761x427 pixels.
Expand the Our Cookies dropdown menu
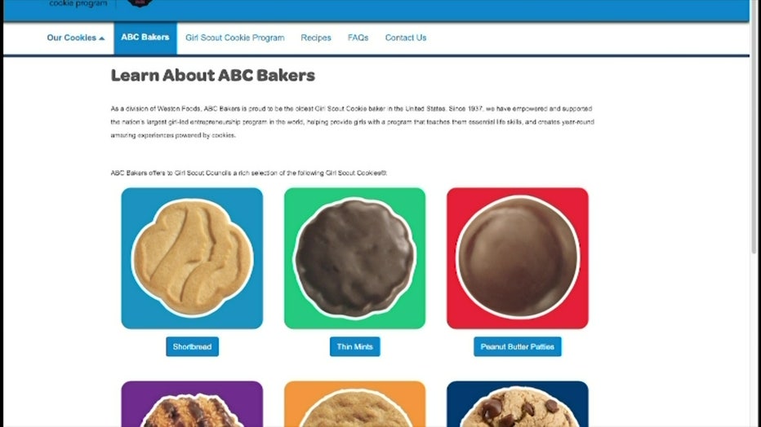coord(76,37)
